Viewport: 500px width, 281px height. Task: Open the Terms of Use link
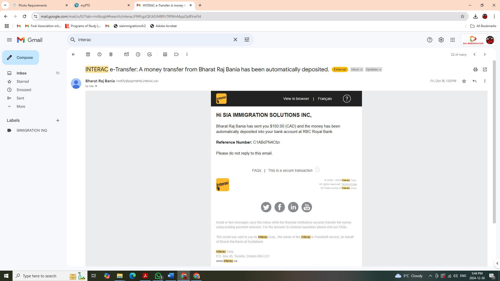tap(349, 184)
